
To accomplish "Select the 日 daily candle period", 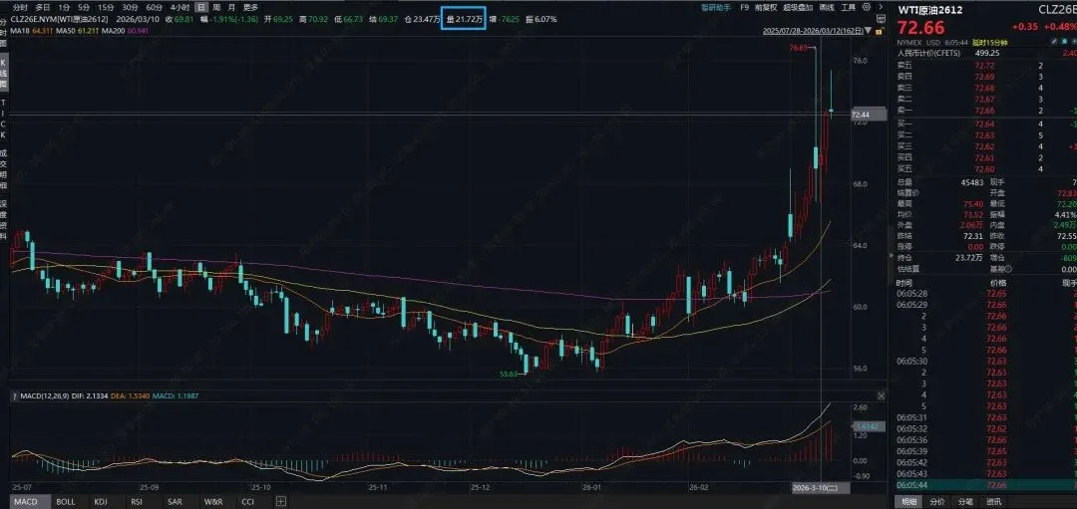I will click(200, 7).
